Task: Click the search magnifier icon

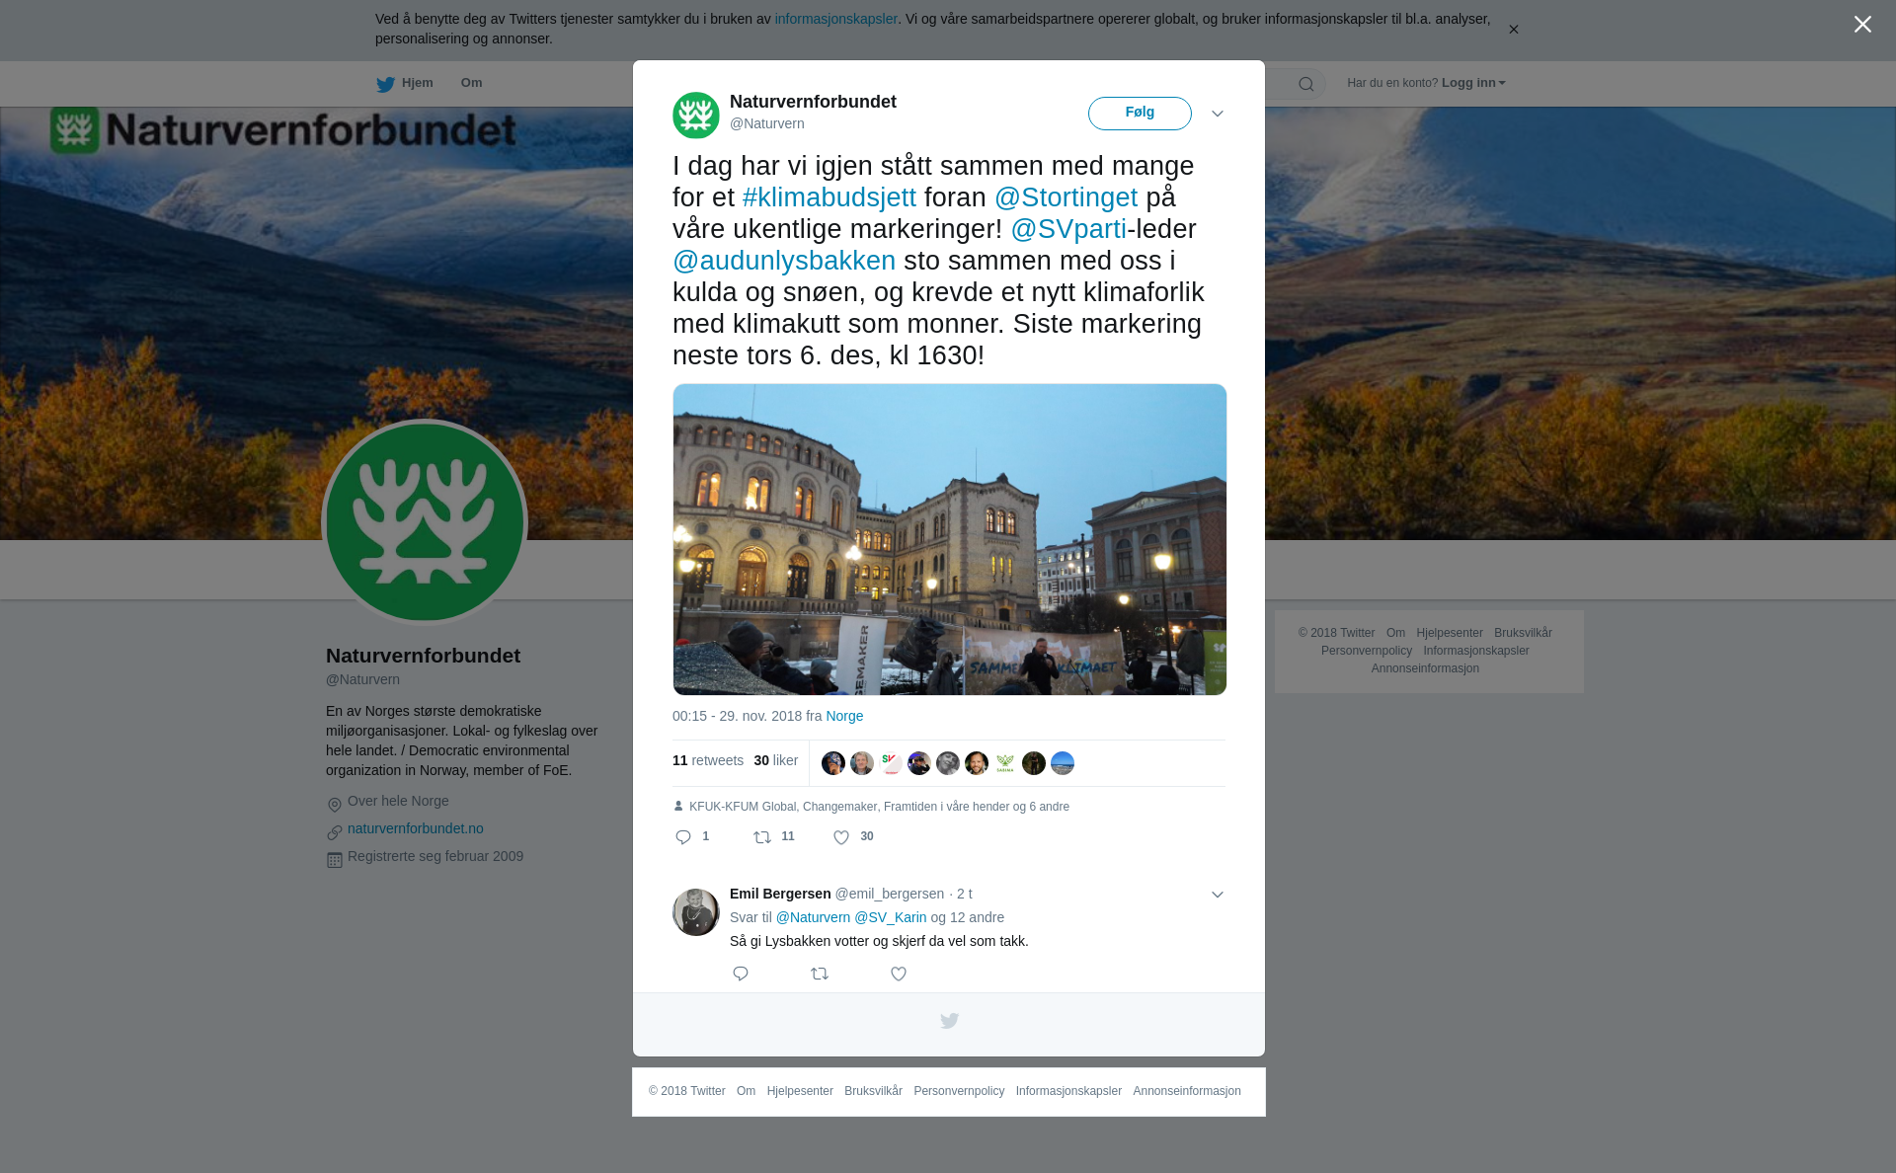Action: click(x=1306, y=84)
